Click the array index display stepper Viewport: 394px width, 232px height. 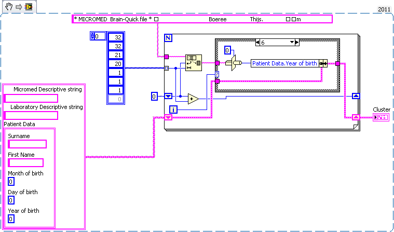92,36
